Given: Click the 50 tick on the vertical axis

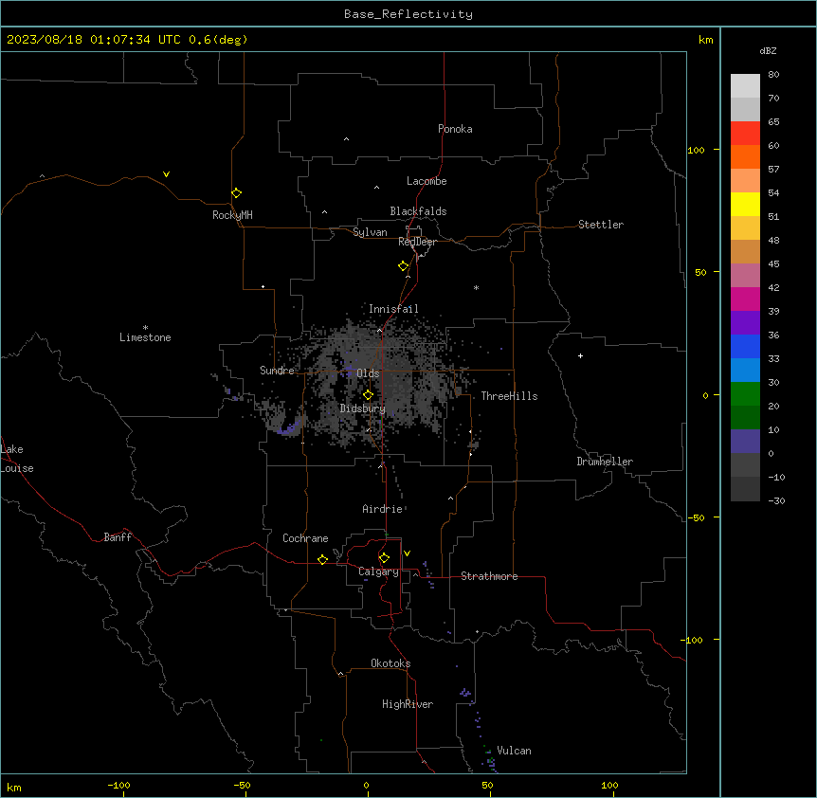Looking at the screenshot, I should point(700,272).
